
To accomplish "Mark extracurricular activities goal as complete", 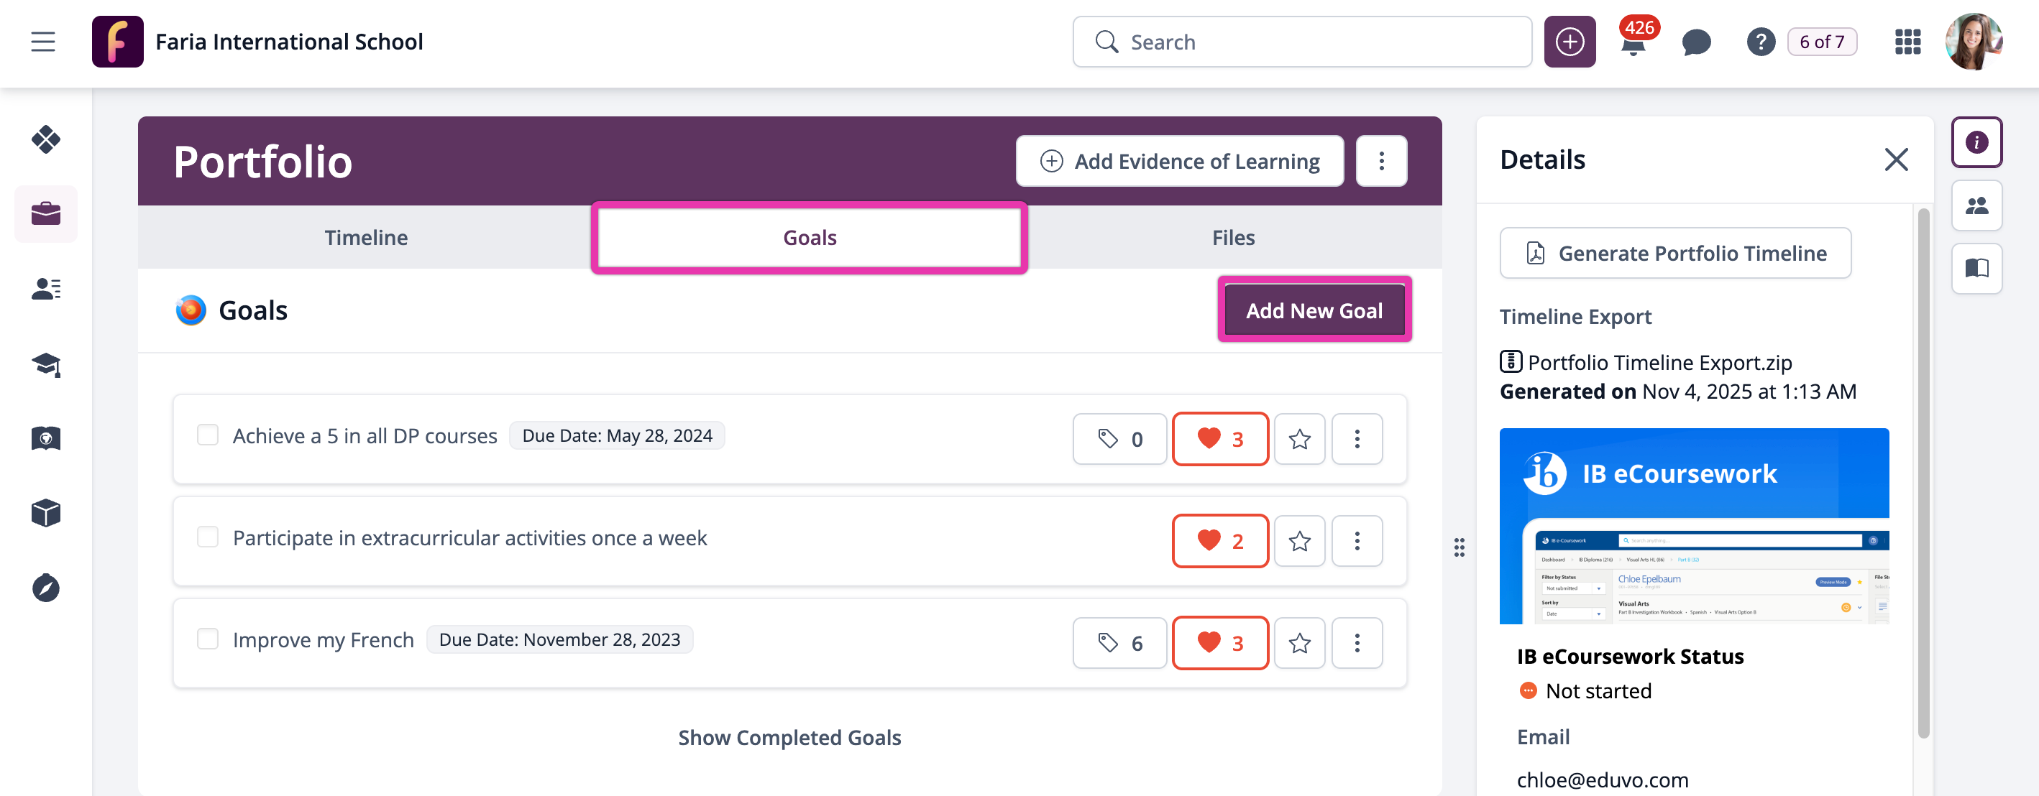I will click(207, 537).
